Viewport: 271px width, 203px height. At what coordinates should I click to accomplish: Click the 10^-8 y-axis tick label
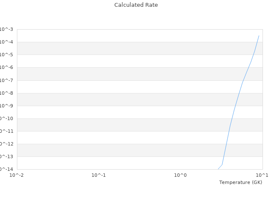point(6,93)
